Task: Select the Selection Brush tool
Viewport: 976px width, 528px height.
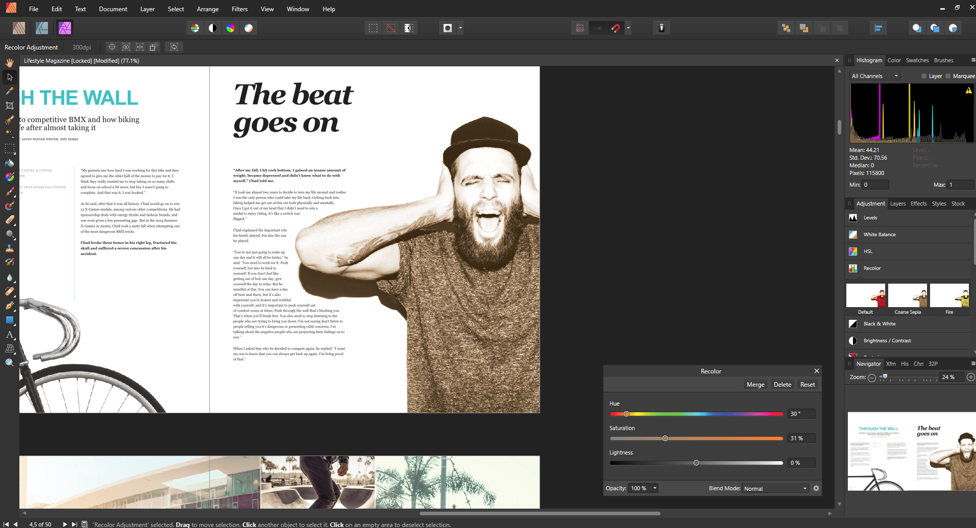Action: click(10, 120)
